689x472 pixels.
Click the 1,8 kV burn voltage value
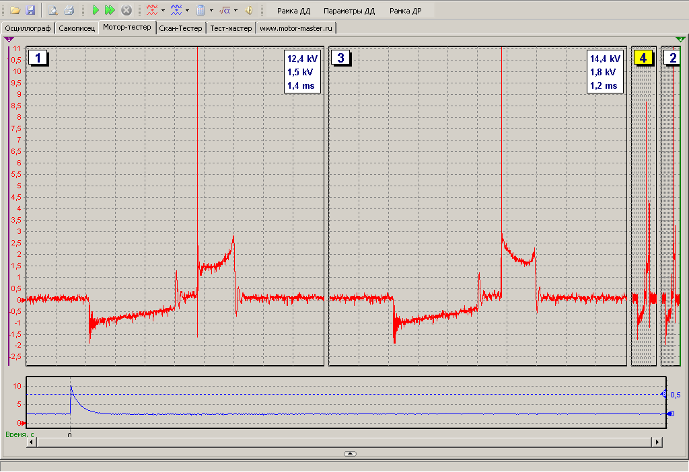tap(603, 72)
